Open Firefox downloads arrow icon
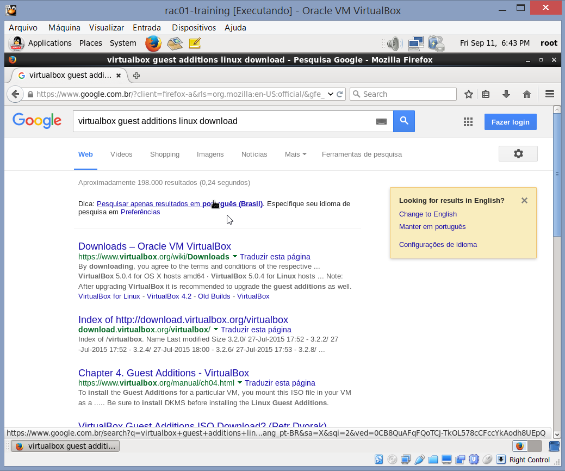Viewport: 565px width, 471px height. pos(506,94)
